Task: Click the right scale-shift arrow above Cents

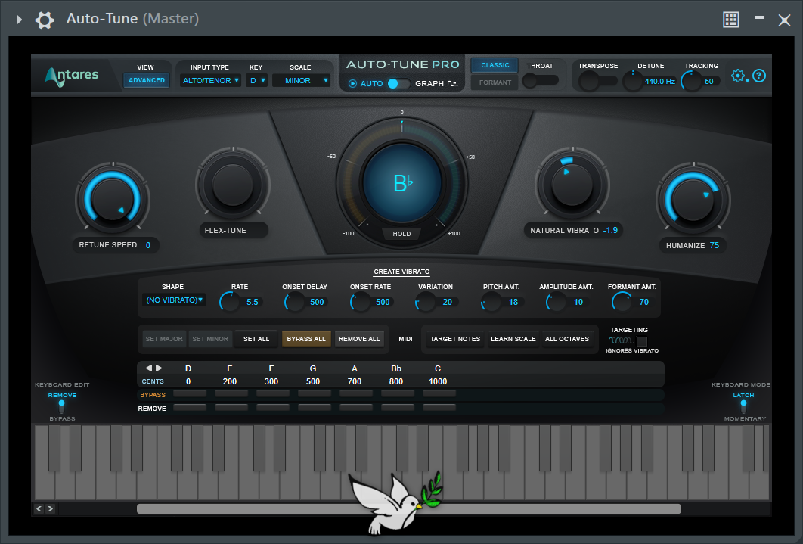Action: point(159,368)
